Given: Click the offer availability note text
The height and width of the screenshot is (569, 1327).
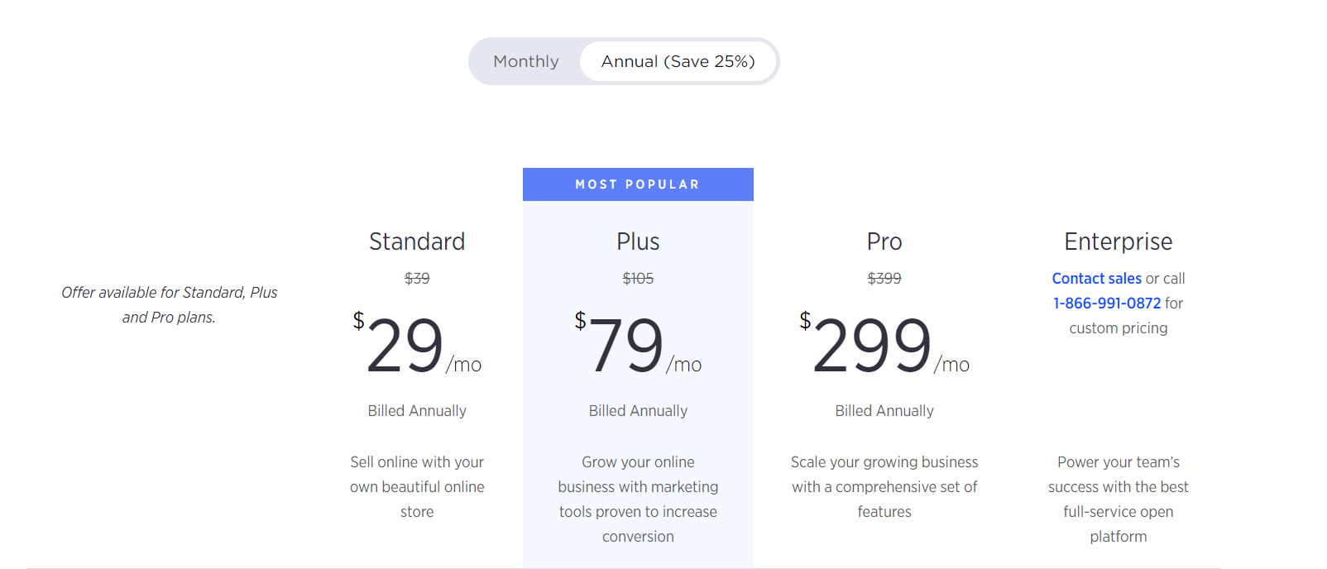Looking at the screenshot, I should pyautogui.click(x=169, y=305).
